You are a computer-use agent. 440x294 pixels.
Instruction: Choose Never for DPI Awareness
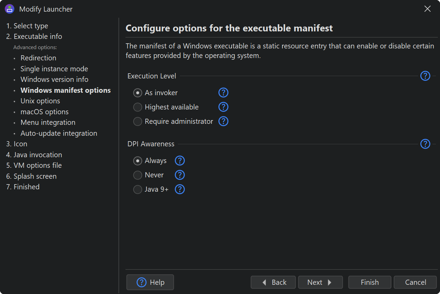138,175
